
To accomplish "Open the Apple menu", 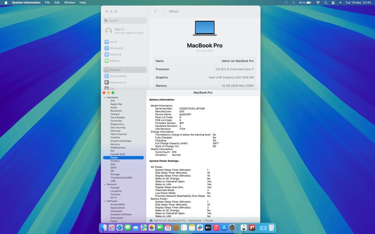I will pyautogui.click(x=6, y=3).
